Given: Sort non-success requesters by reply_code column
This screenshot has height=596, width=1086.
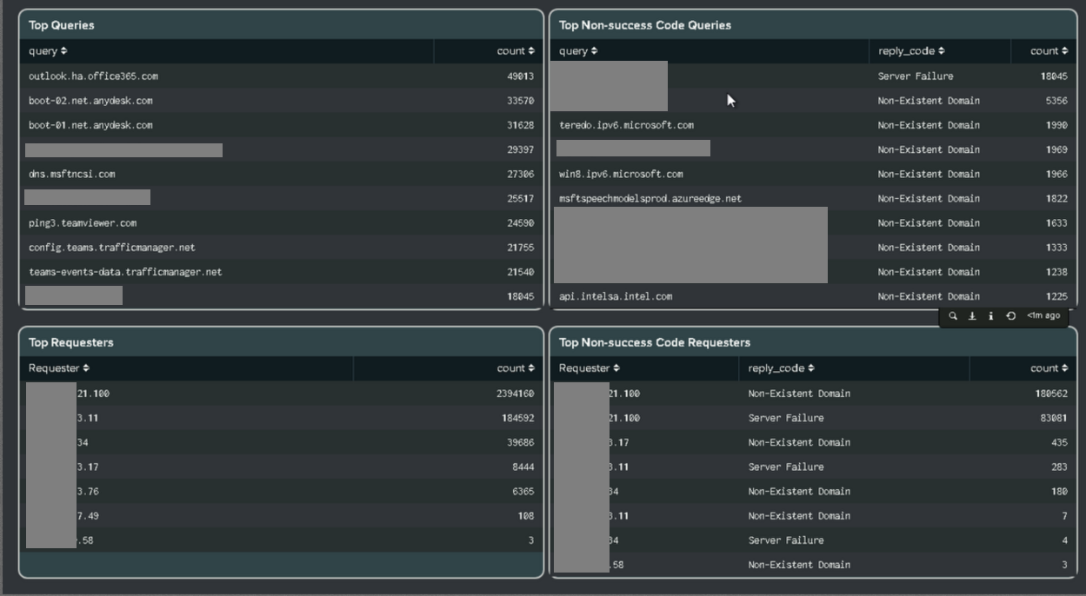Looking at the screenshot, I should (782, 368).
